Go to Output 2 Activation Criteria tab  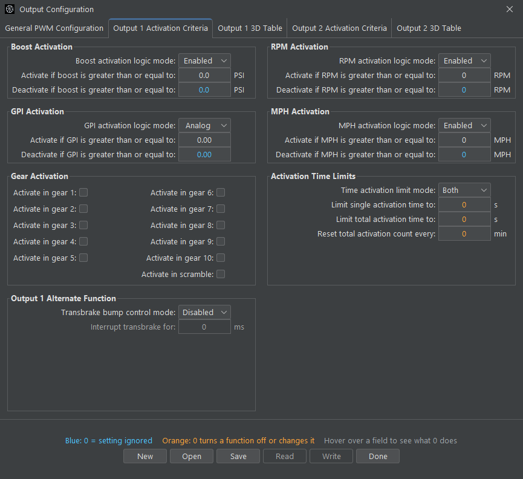(x=339, y=28)
